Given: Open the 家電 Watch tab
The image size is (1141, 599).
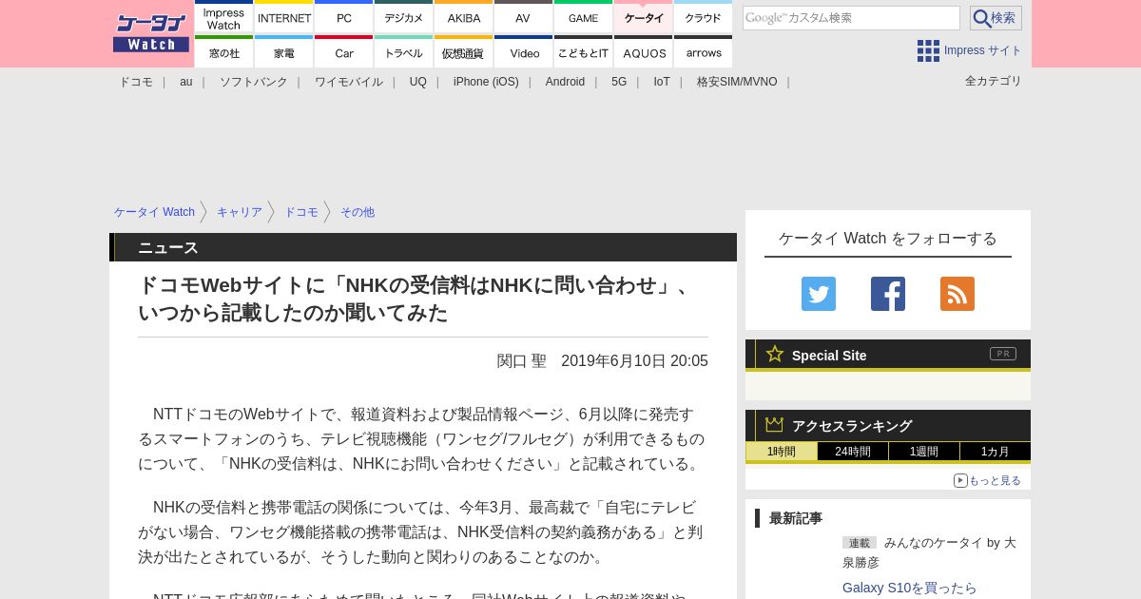Looking at the screenshot, I should pyautogui.click(x=284, y=52).
